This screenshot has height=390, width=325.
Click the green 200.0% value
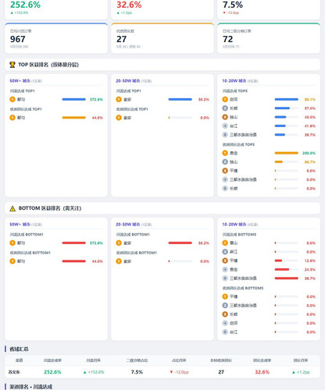[x=309, y=153]
